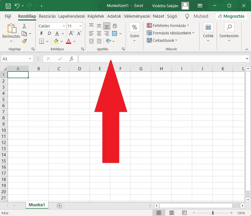Switch to the Beszúrás tab

click(47, 16)
